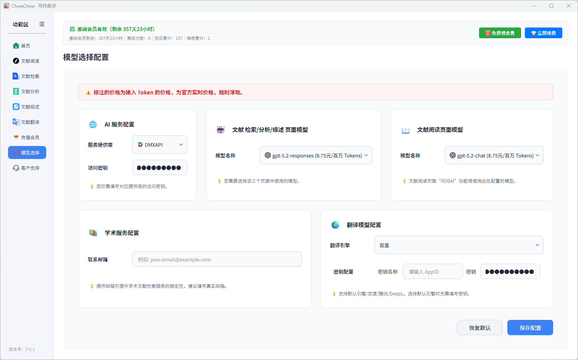Collapse the 功能区 sidebar list icon
This screenshot has height=360, width=578.
(42, 24)
